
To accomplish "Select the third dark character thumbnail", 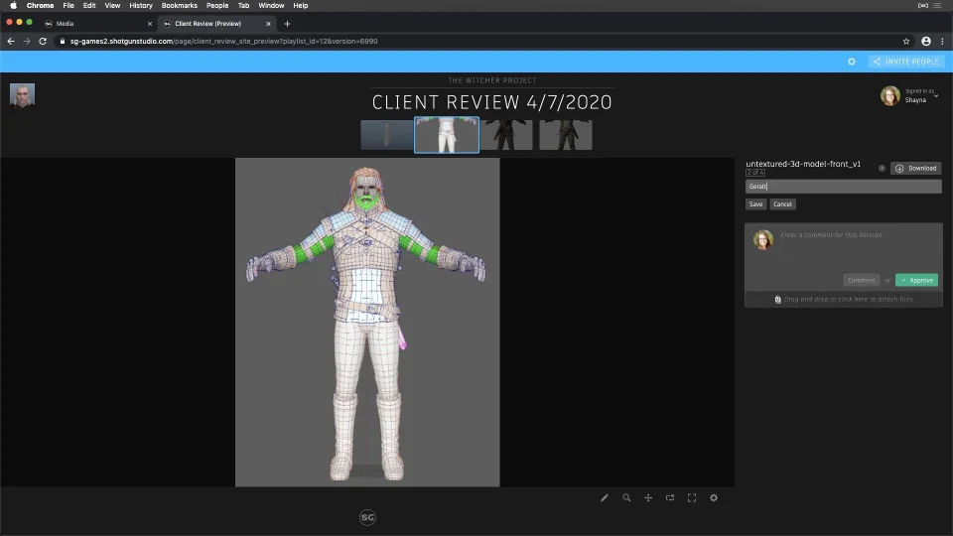I will click(x=506, y=135).
